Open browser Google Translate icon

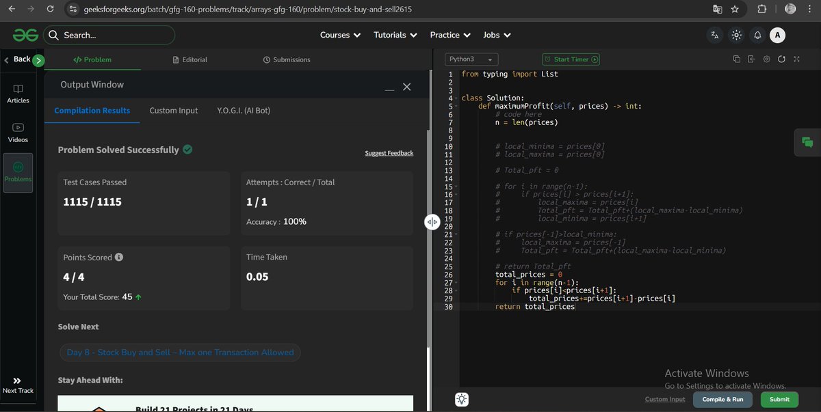(x=717, y=10)
